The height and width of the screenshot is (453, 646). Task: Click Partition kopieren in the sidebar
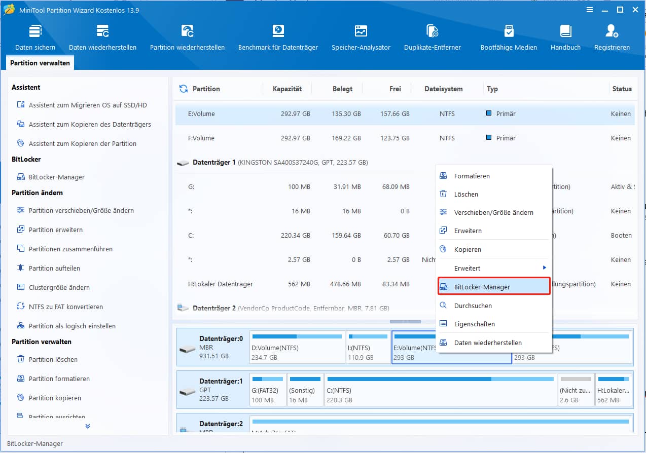[49, 398]
